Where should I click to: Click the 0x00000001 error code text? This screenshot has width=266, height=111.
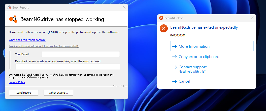[178, 35]
